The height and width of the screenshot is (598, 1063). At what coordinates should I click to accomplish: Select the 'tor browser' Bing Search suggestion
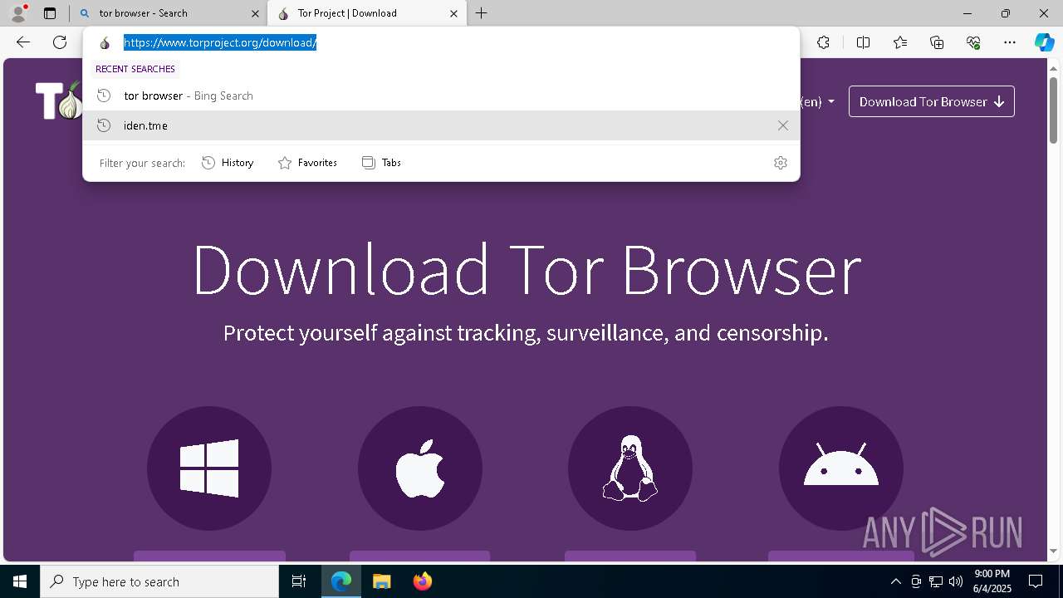(441, 96)
